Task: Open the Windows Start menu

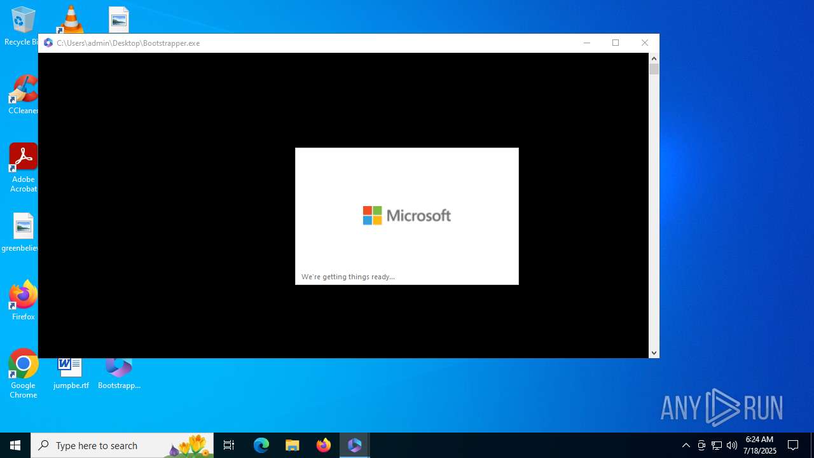Action: point(15,445)
